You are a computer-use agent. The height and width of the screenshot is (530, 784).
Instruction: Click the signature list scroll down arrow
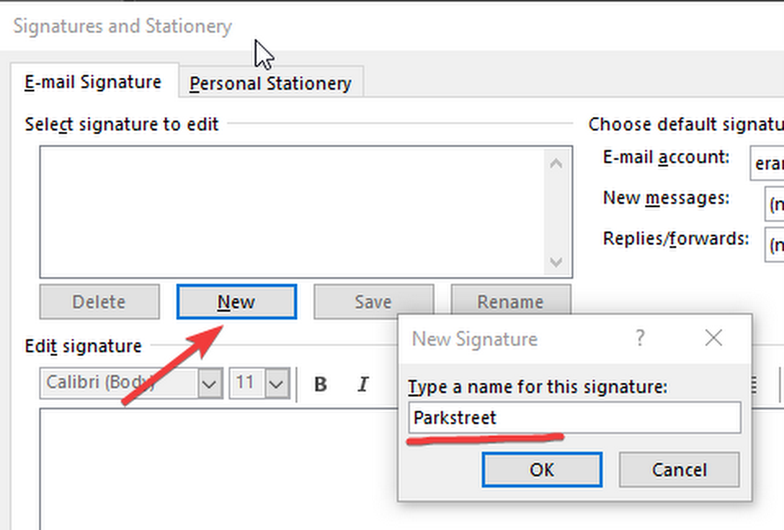pyautogui.click(x=556, y=262)
